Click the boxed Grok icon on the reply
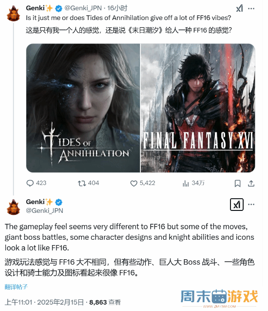The width and height of the screenshot is (268, 311). click(x=237, y=205)
